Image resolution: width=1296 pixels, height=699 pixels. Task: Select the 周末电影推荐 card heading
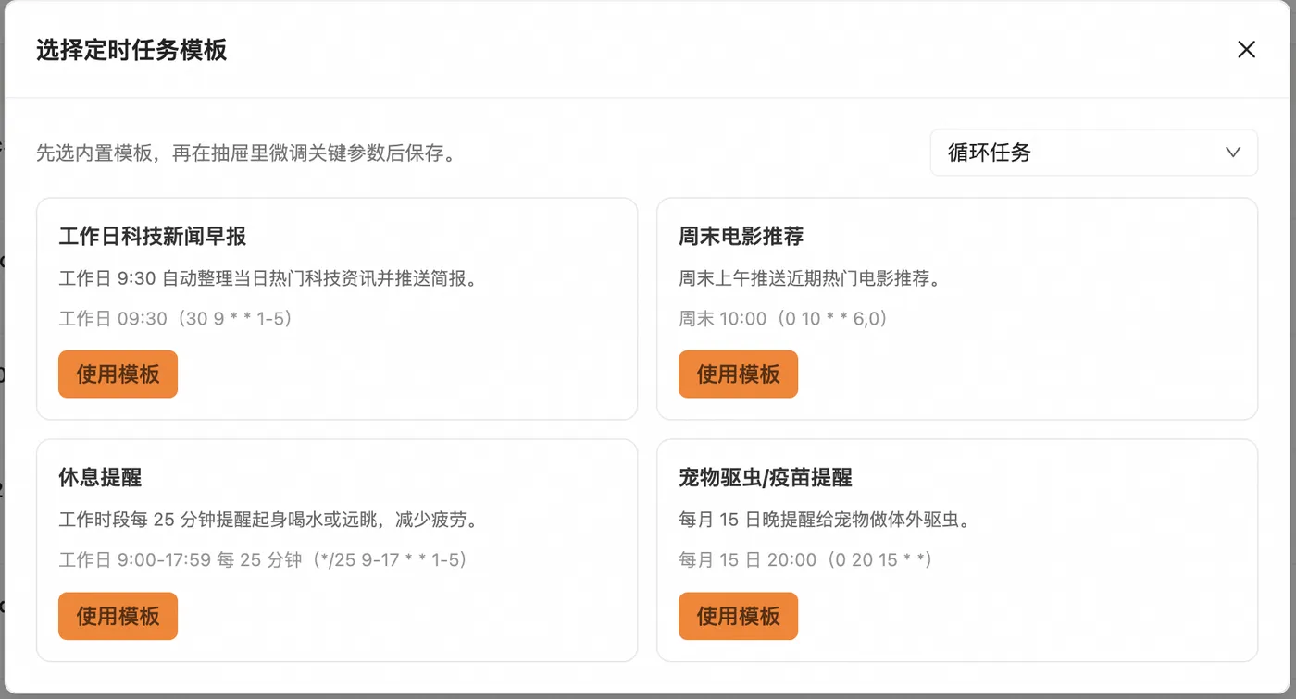coord(741,237)
